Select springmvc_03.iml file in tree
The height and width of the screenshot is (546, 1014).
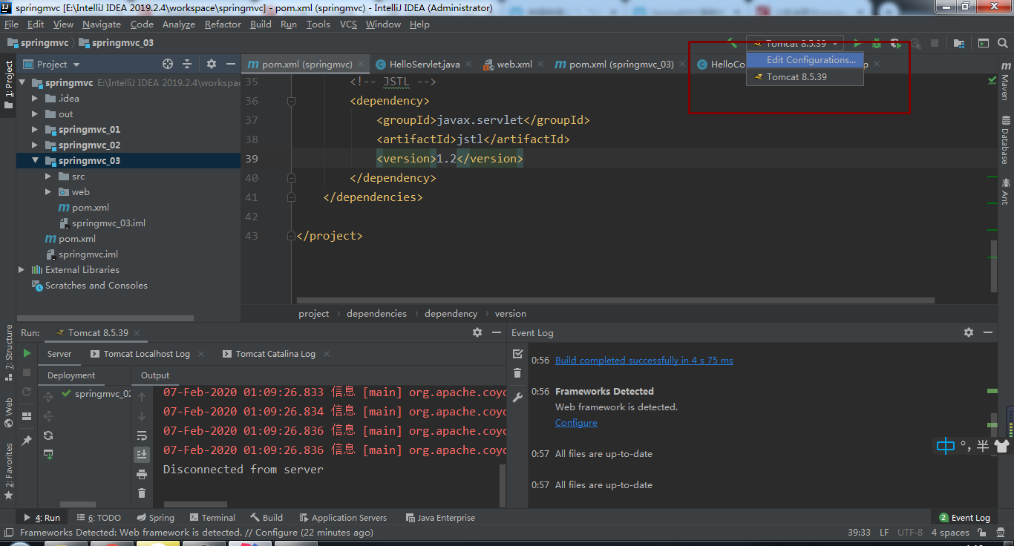(x=102, y=223)
